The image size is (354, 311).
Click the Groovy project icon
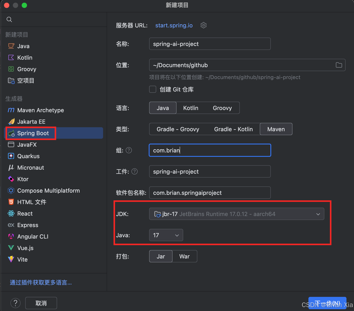point(11,69)
